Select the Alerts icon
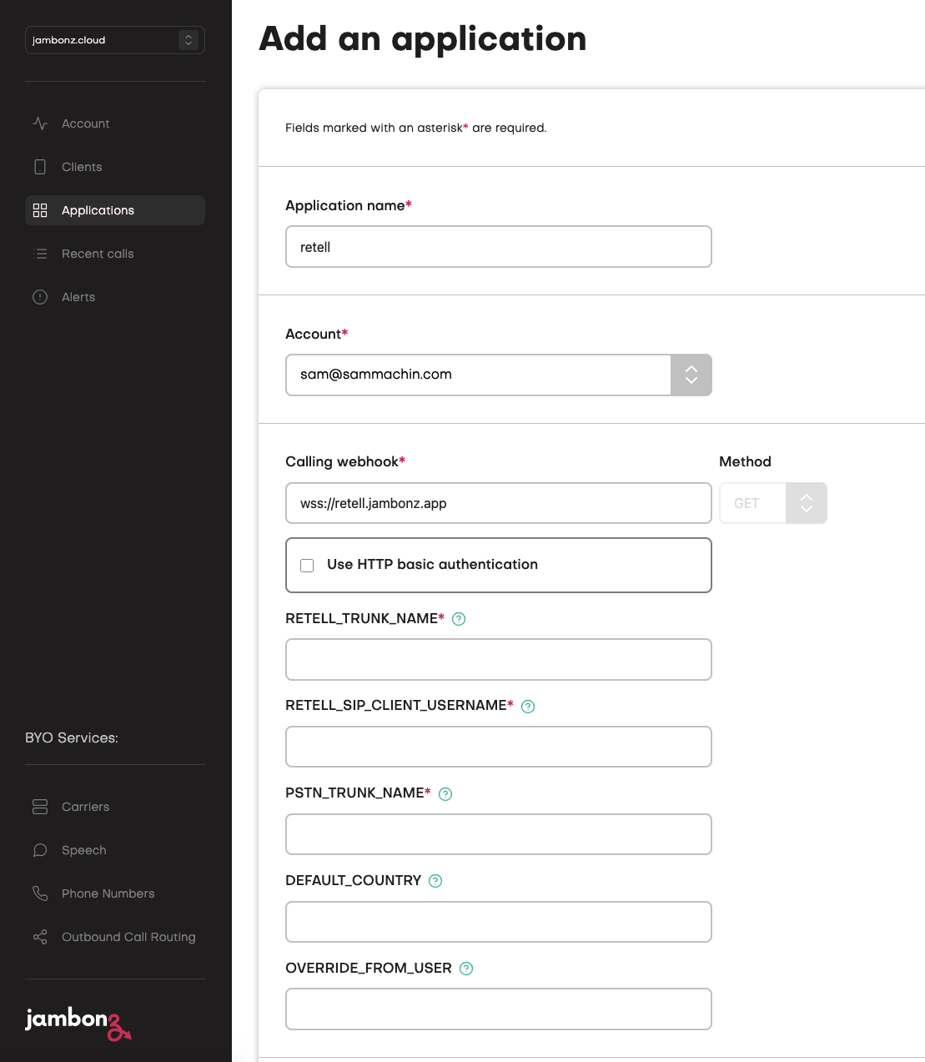925x1062 pixels. coord(40,296)
